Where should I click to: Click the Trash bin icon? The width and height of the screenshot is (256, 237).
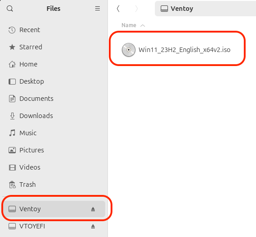pos(12,185)
